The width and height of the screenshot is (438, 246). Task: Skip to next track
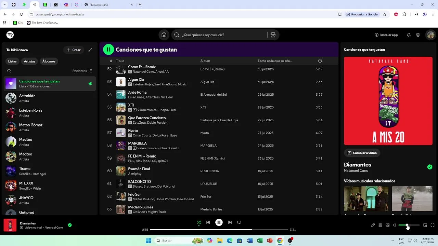(x=230, y=222)
